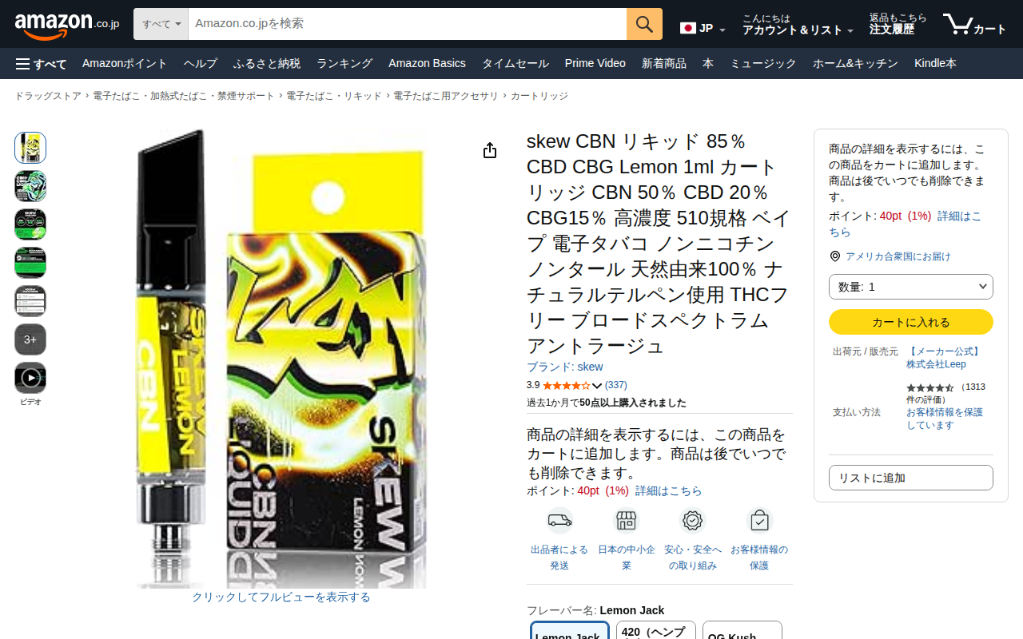Open the shopping cart icon
The height and width of the screenshot is (639, 1023).
tap(974, 25)
